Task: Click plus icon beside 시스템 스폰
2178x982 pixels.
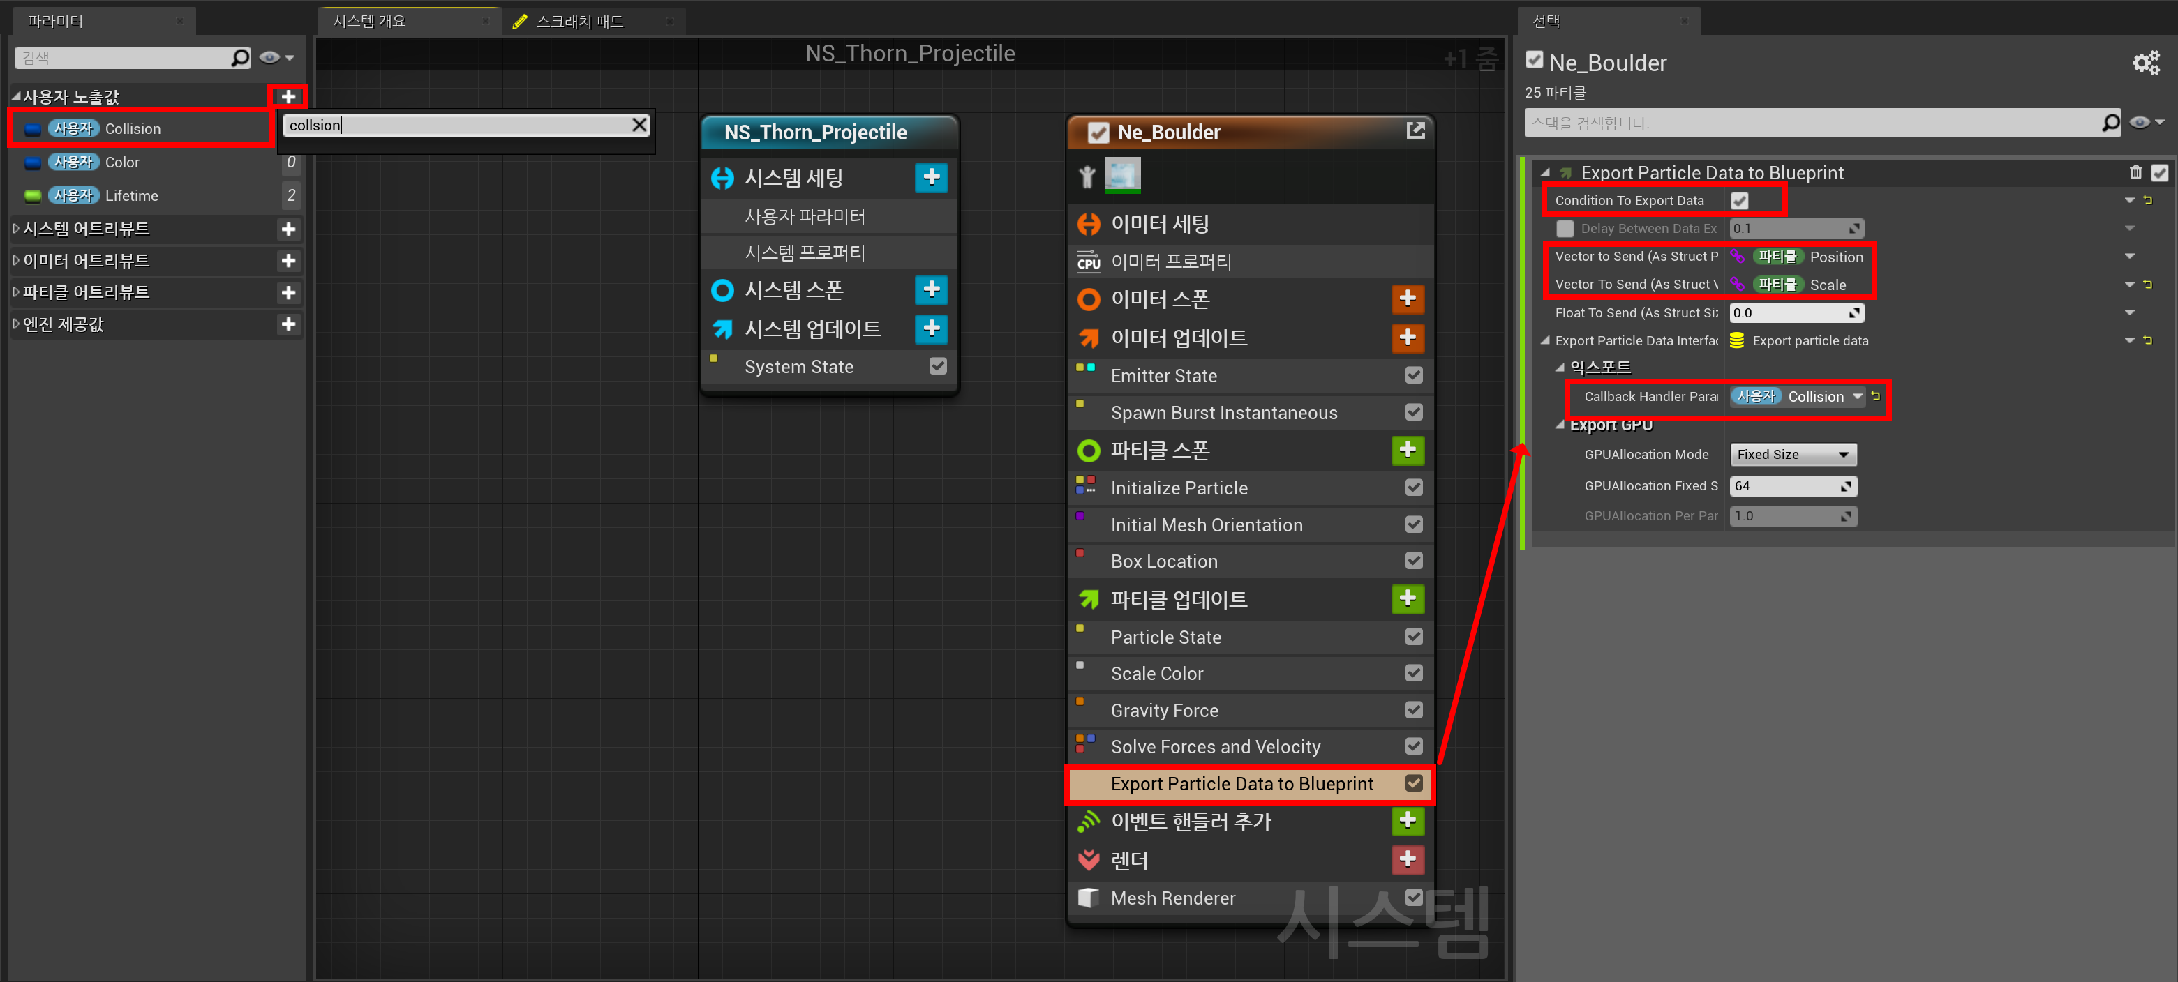Action: tap(931, 290)
